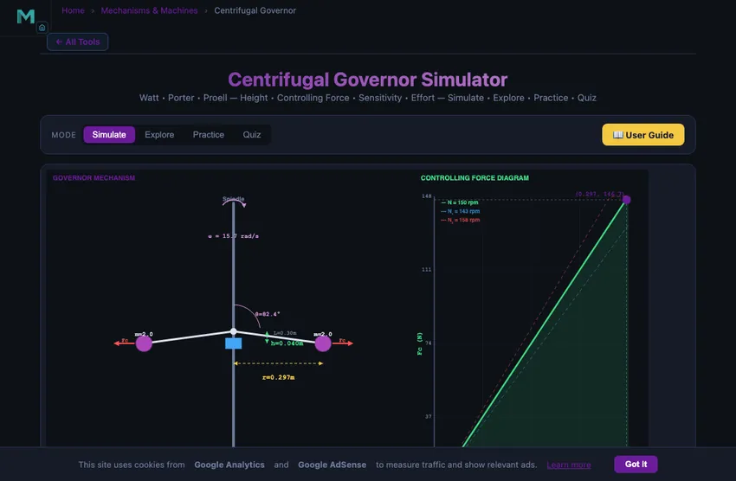736x481 pixels.
Task: Click the small home icon badge
Action: tap(42, 28)
